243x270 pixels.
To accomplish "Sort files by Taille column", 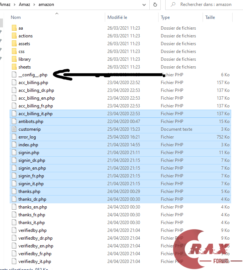I will pos(210,17).
